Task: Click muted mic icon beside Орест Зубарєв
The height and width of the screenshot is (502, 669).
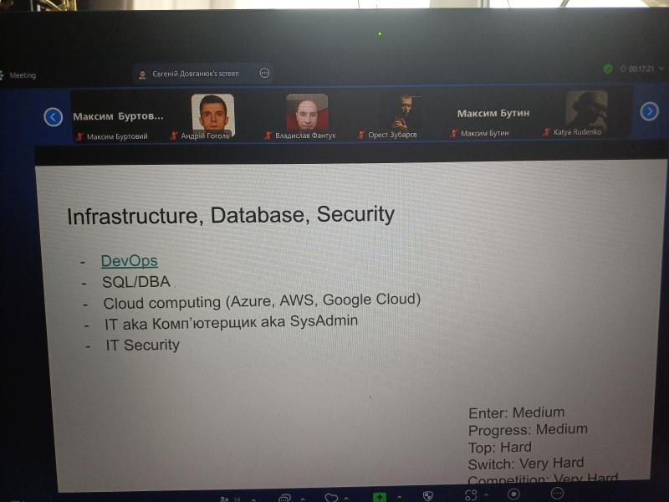Action: [361, 135]
